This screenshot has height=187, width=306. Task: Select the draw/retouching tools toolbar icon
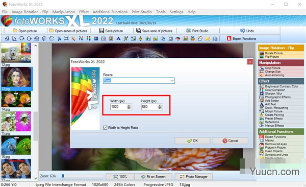(126, 38)
